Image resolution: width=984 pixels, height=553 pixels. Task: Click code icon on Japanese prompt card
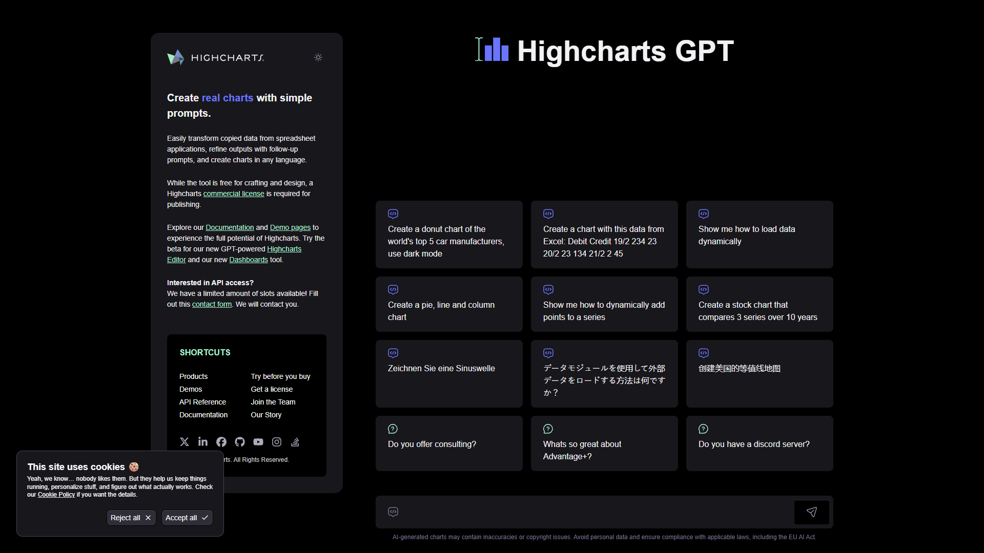pos(548,353)
